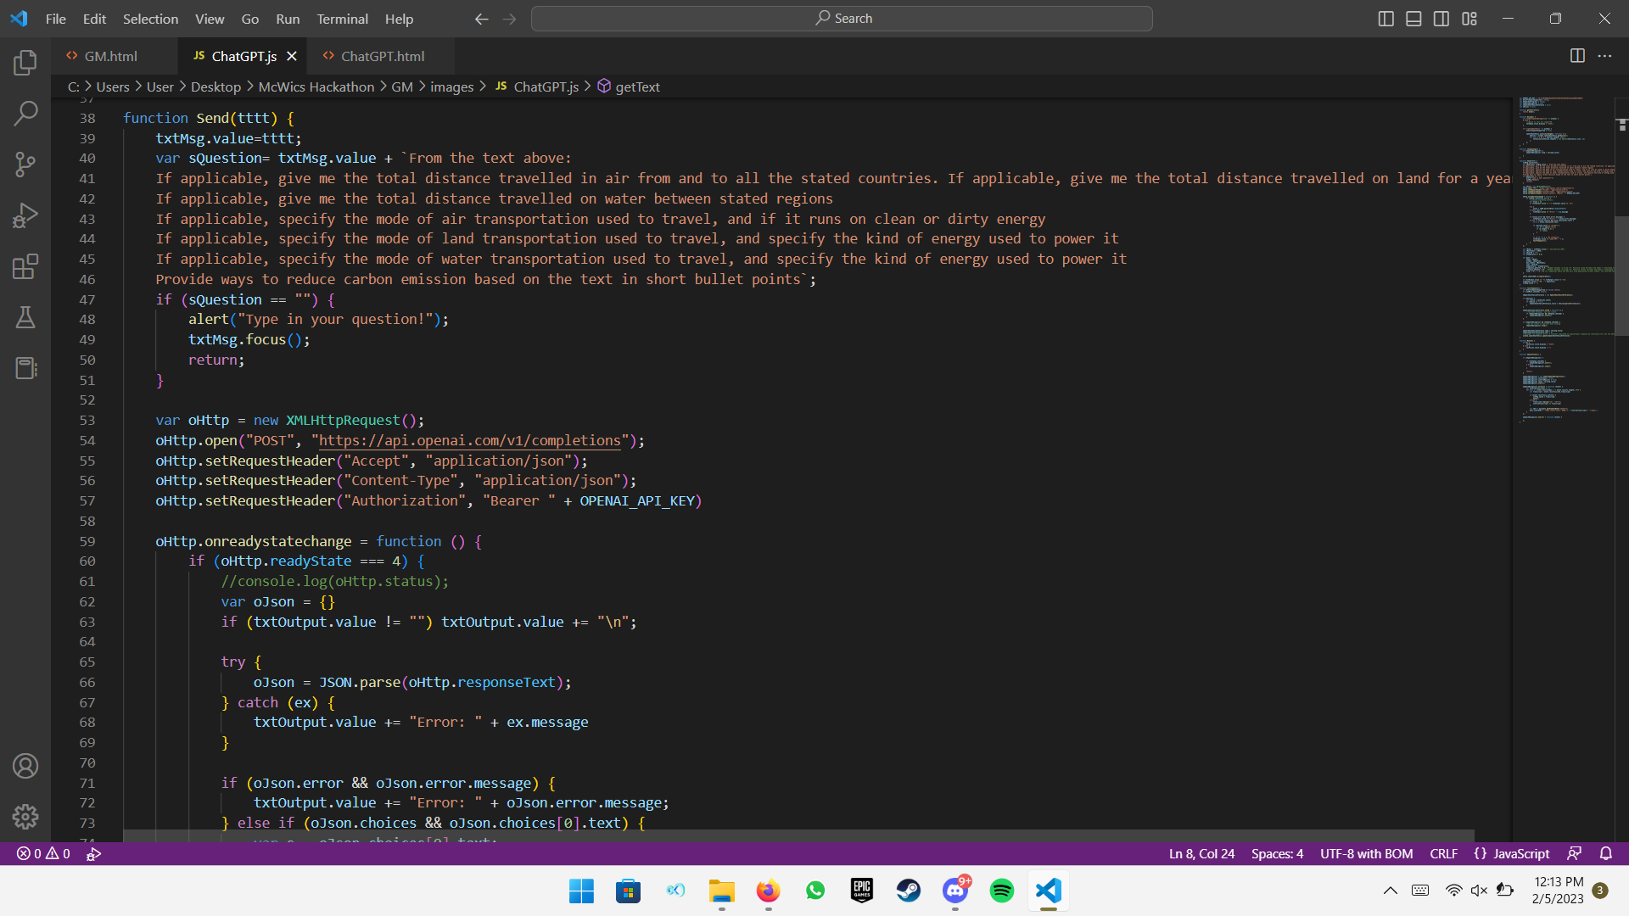Open the Terminal menu
The height and width of the screenshot is (916, 1629).
(342, 19)
